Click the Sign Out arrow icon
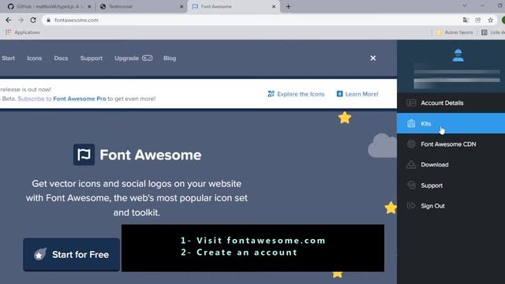505x284 pixels. (411, 205)
